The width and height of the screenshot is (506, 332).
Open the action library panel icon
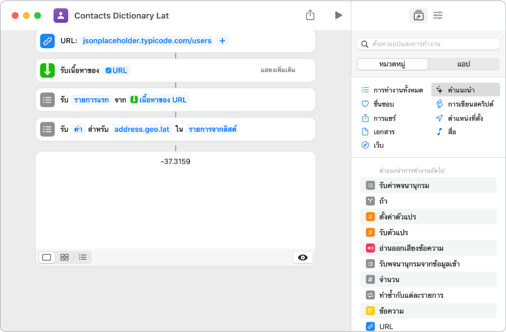pos(418,16)
